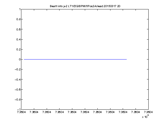164x123 pixels.
Task: Click the first 7.3604 x-axis tick label
Action: pos(21,112)
